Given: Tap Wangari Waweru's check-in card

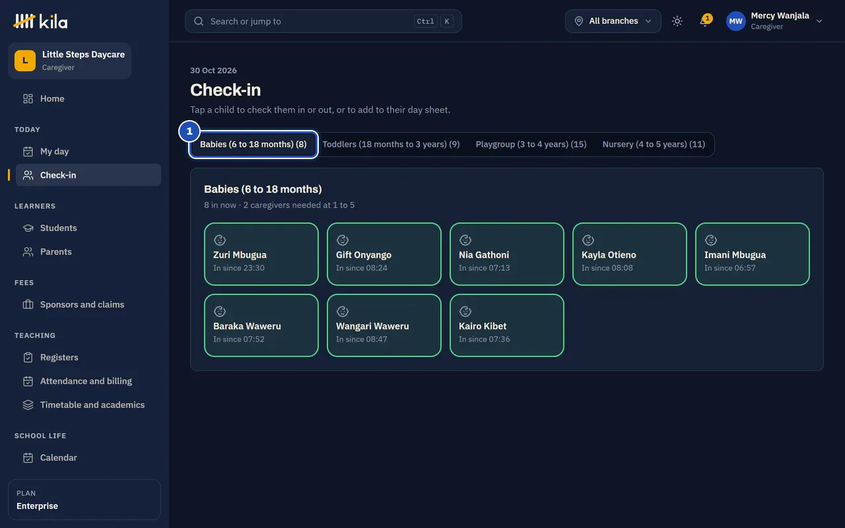Looking at the screenshot, I should tap(384, 325).
